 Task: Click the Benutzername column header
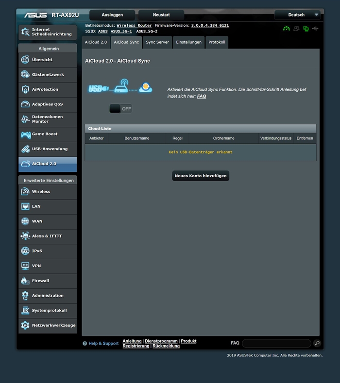pyautogui.click(x=137, y=138)
